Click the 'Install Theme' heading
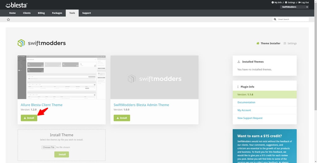The height and width of the screenshot is (163, 317). coord(62,135)
